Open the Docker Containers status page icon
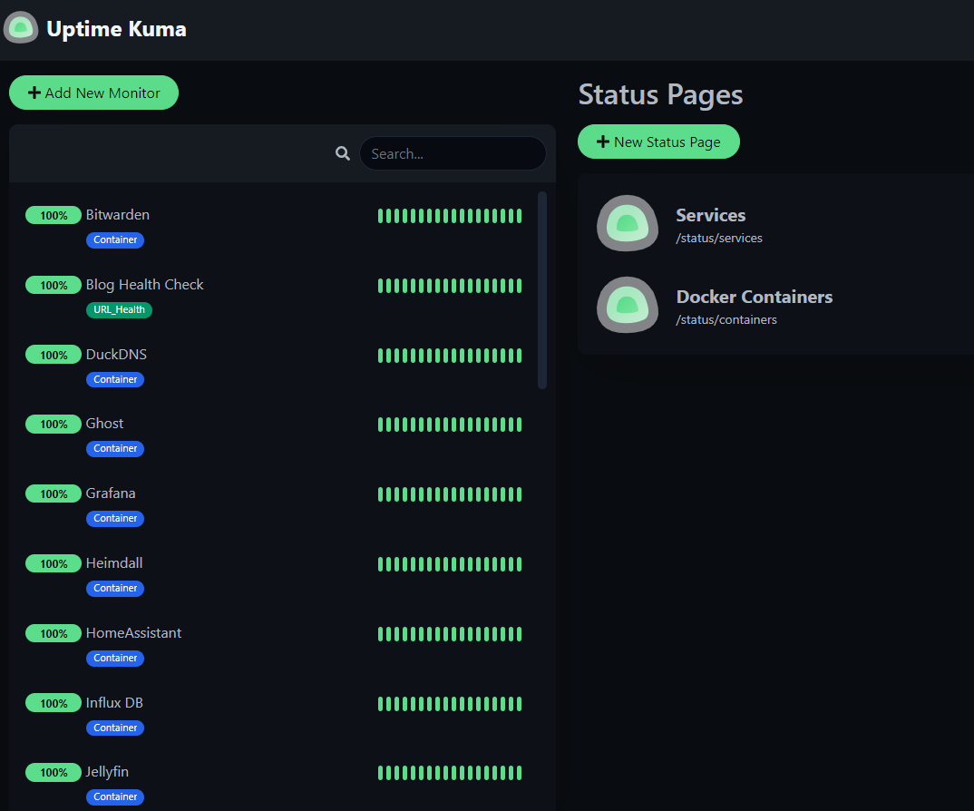Screen dimensions: 974x811 click(628, 305)
